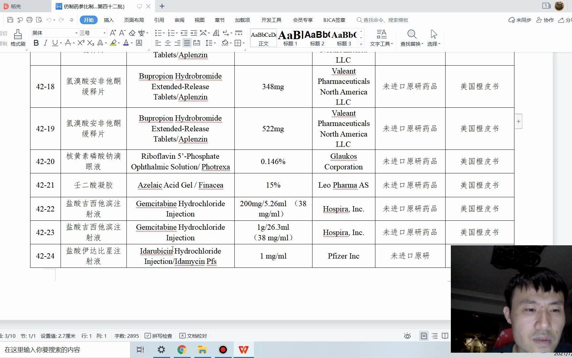Increase the paragraph indent

click(194, 33)
